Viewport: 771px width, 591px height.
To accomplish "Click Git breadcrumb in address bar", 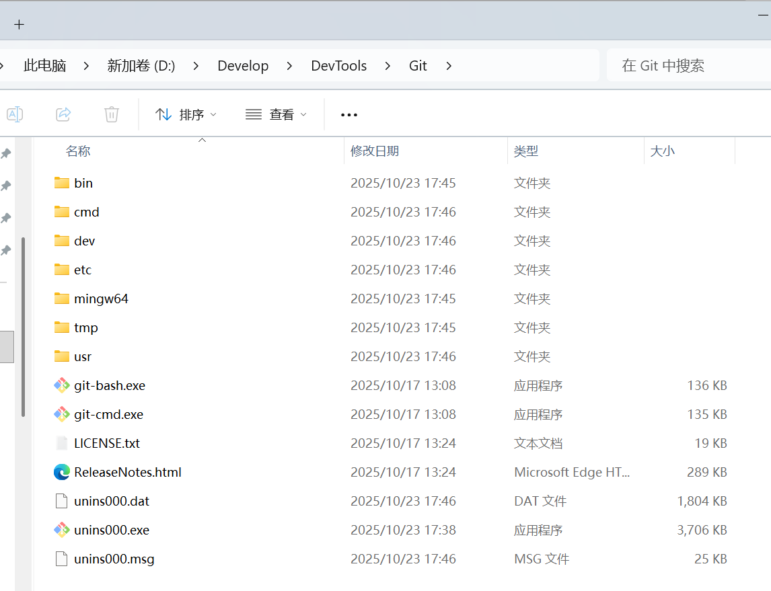I will (x=418, y=65).
